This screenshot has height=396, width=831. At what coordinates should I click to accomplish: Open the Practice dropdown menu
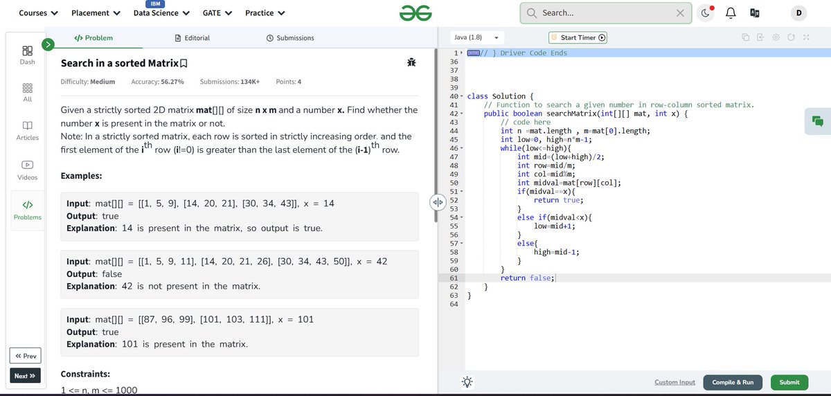[266, 13]
